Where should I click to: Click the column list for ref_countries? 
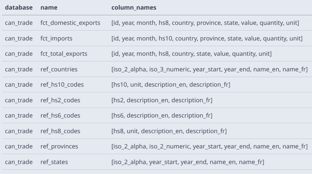pyautogui.click(x=209, y=69)
